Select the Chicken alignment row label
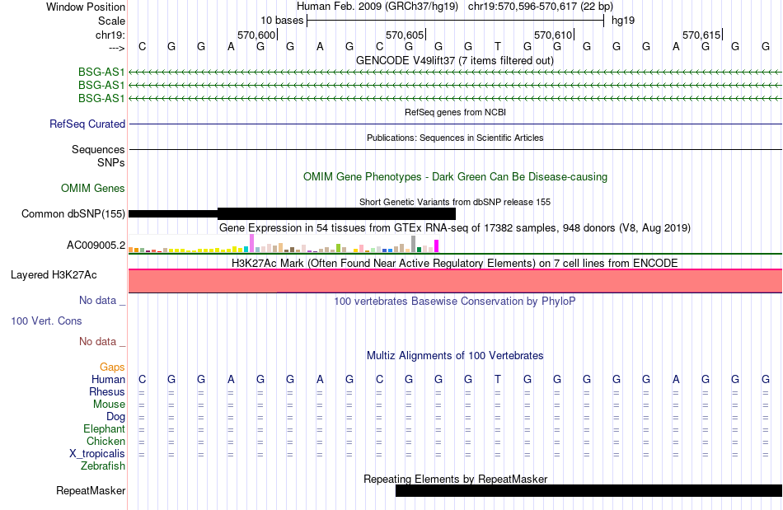Image resolution: width=783 pixels, height=510 pixels. 105,441
